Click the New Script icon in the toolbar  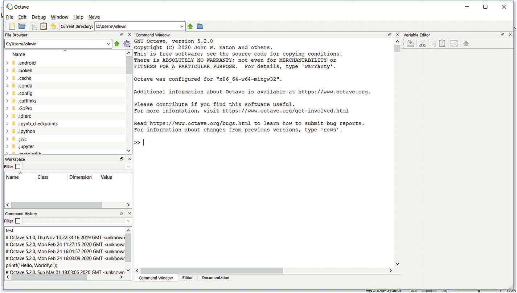(x=12, y=26)
